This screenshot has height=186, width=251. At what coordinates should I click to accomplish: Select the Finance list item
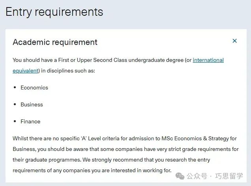30,121
